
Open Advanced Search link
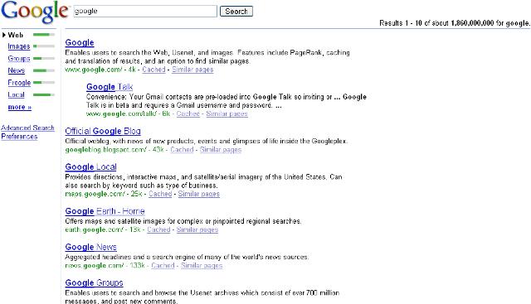coord(27,128)
